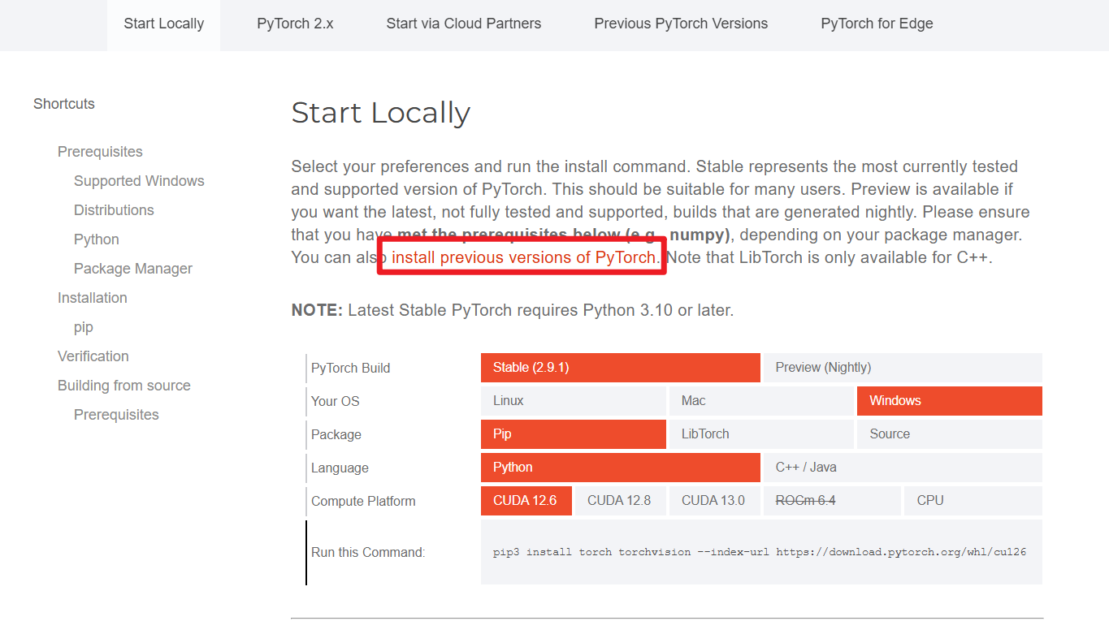Click the PyTorch Build row label

tap(350, 369)
